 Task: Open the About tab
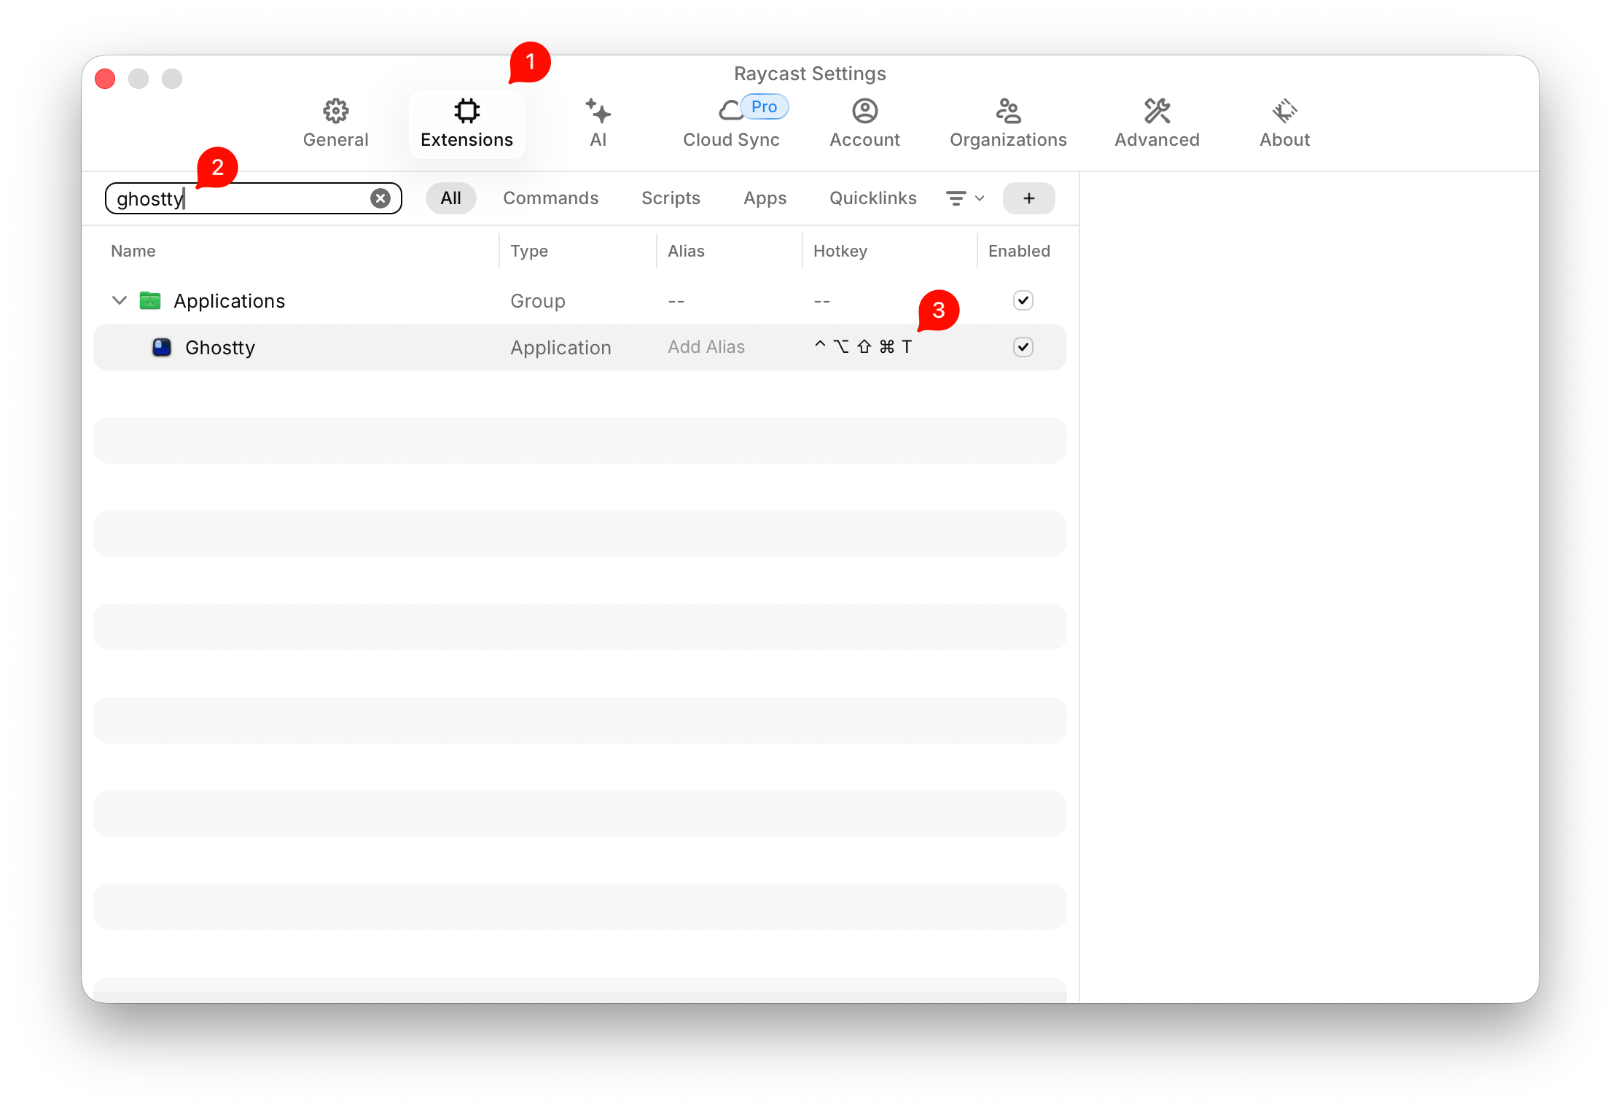tap(1284, 123)
